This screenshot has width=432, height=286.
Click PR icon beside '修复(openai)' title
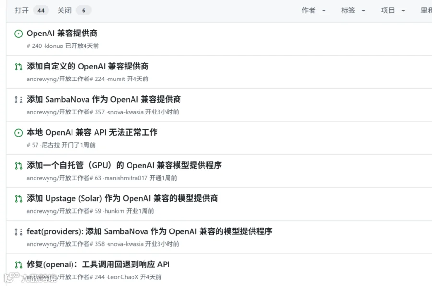[18, 265]
